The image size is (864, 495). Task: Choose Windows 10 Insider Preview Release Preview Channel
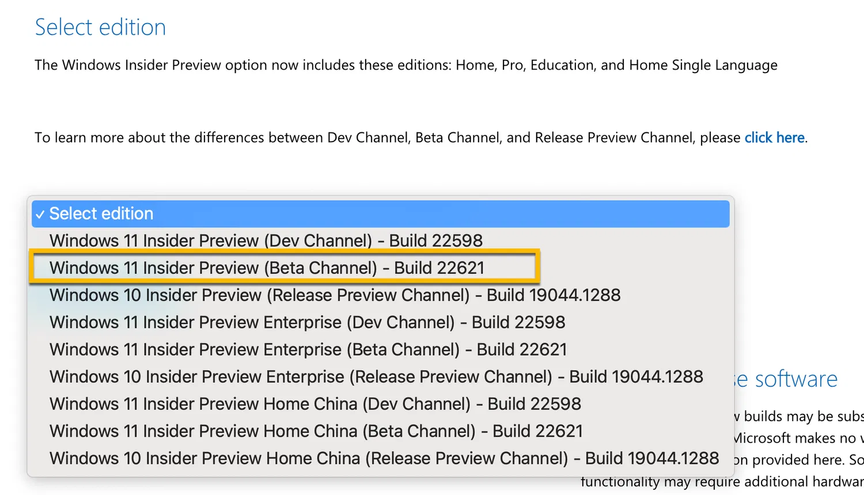click(335, 295)
